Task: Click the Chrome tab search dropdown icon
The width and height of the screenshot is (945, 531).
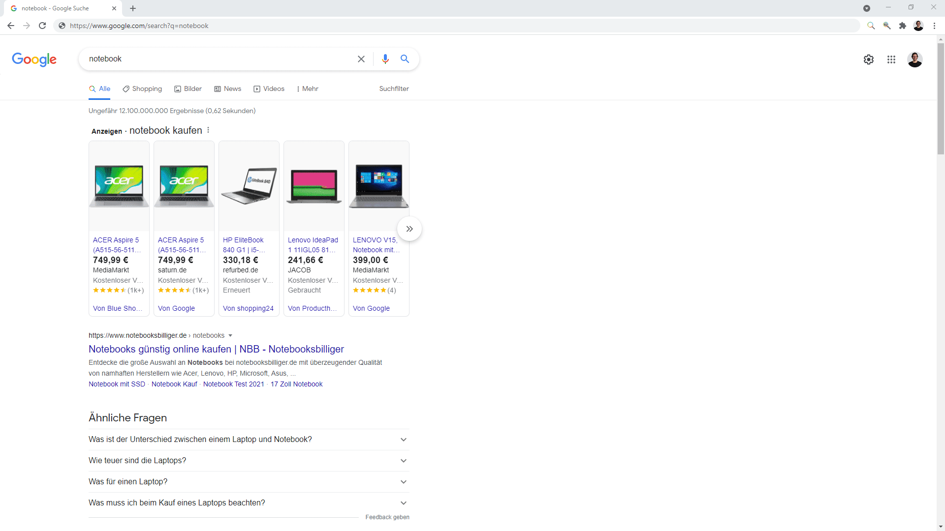Action: 867,8
